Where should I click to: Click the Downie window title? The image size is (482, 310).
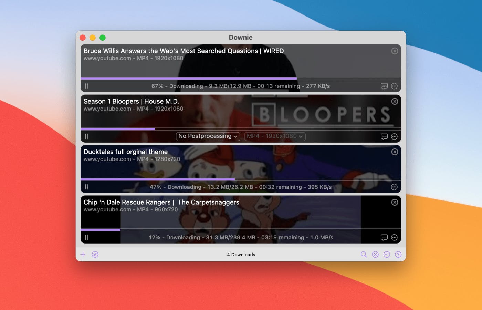[241, 37]
